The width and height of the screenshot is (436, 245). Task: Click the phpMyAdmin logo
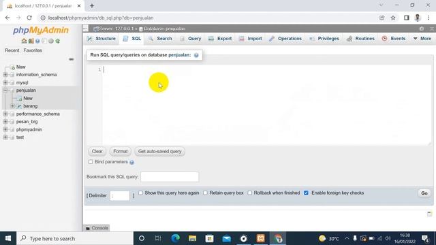tap(41, 30)
